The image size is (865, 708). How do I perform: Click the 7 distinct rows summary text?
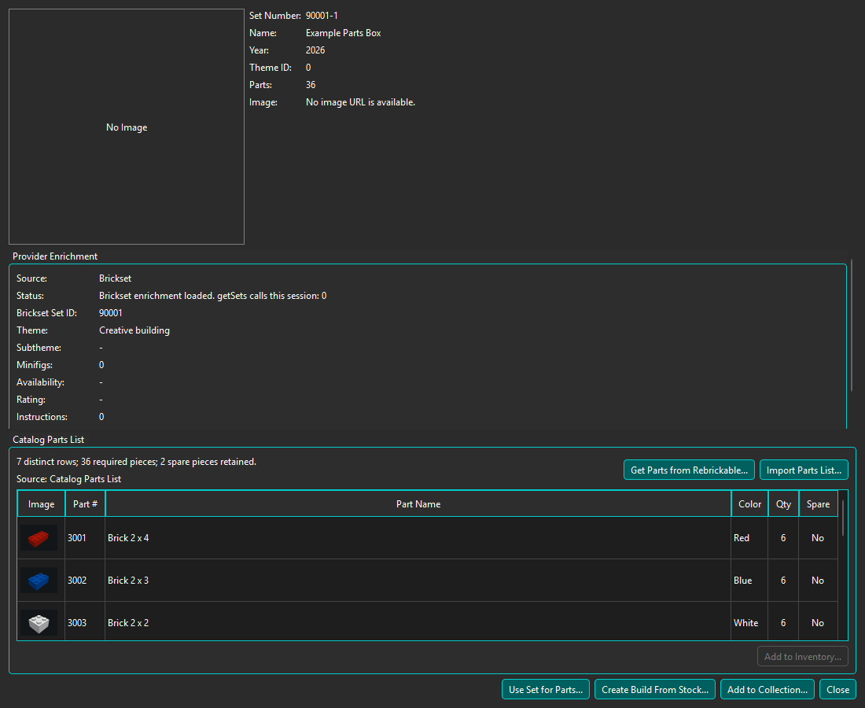click(x=136, y=462)
